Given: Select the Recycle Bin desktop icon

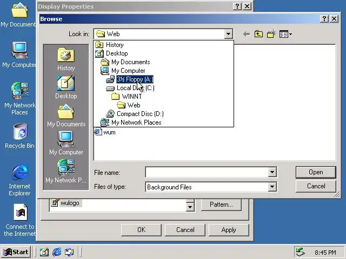Looking at the screenshot, I should coord(19,135).
